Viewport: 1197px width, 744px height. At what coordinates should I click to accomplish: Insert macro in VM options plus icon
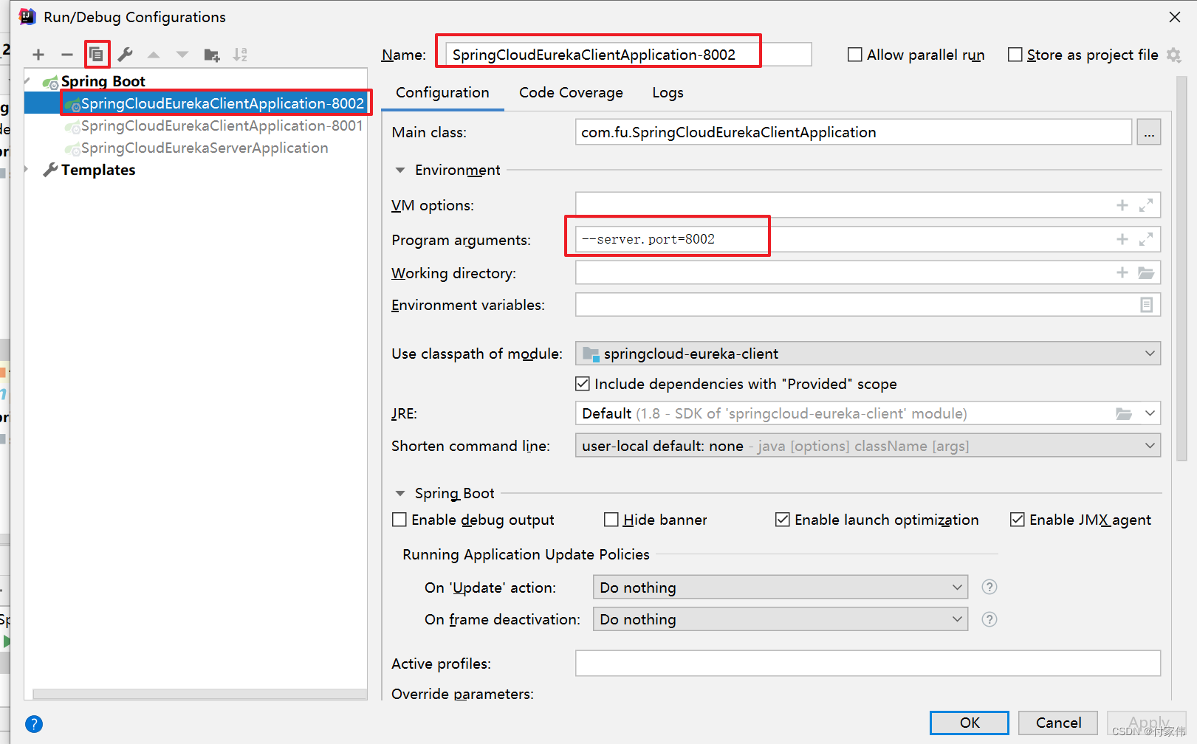point(1122,205)
